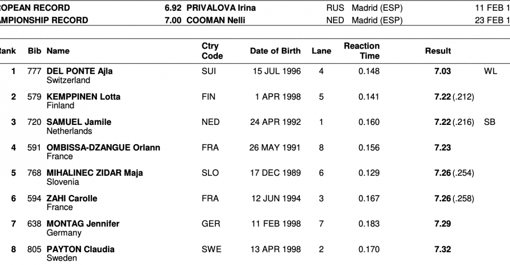Click the SB mark for Samuel

click(489, 122)
